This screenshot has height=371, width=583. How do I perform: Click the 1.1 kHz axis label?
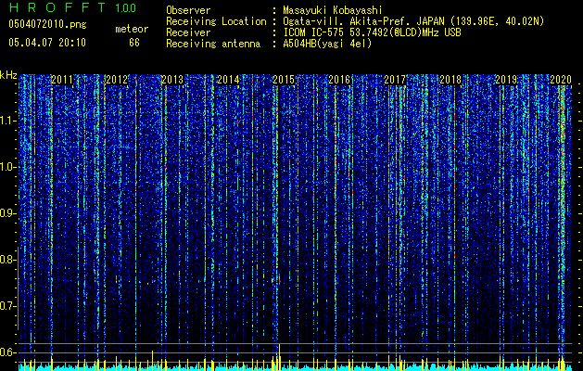7,121
